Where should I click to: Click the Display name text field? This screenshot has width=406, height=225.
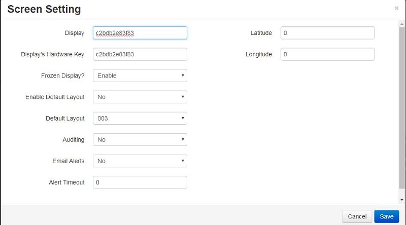coord(140,33)
